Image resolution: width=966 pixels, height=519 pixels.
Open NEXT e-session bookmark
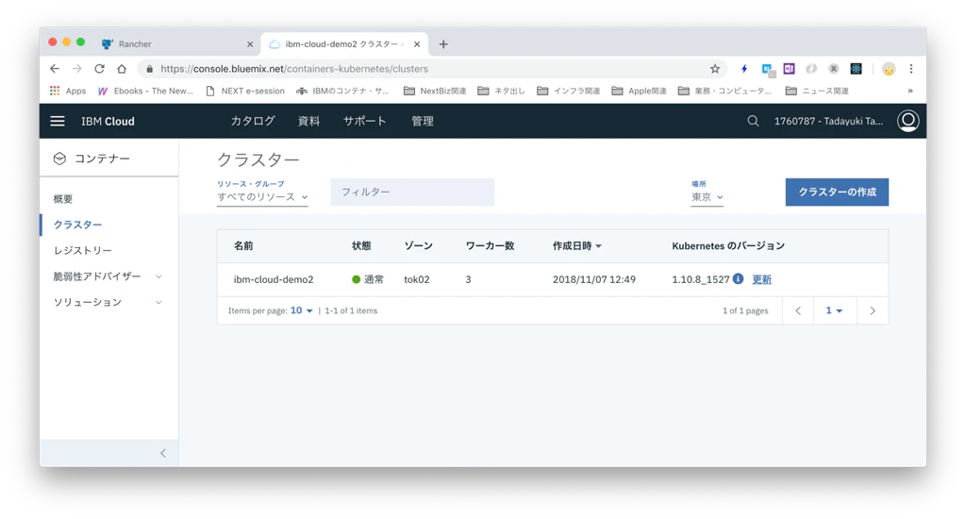click(244, 91)
